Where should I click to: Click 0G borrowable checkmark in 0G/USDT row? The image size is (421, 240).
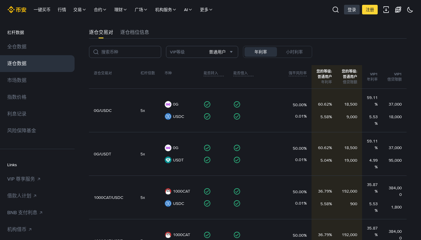point(237,148)
